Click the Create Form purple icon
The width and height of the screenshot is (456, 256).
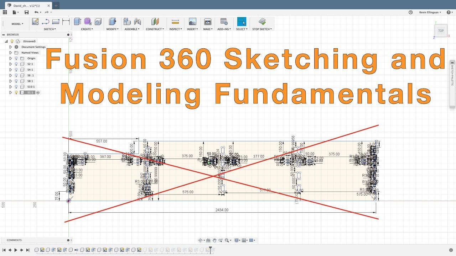coord(88,22)
